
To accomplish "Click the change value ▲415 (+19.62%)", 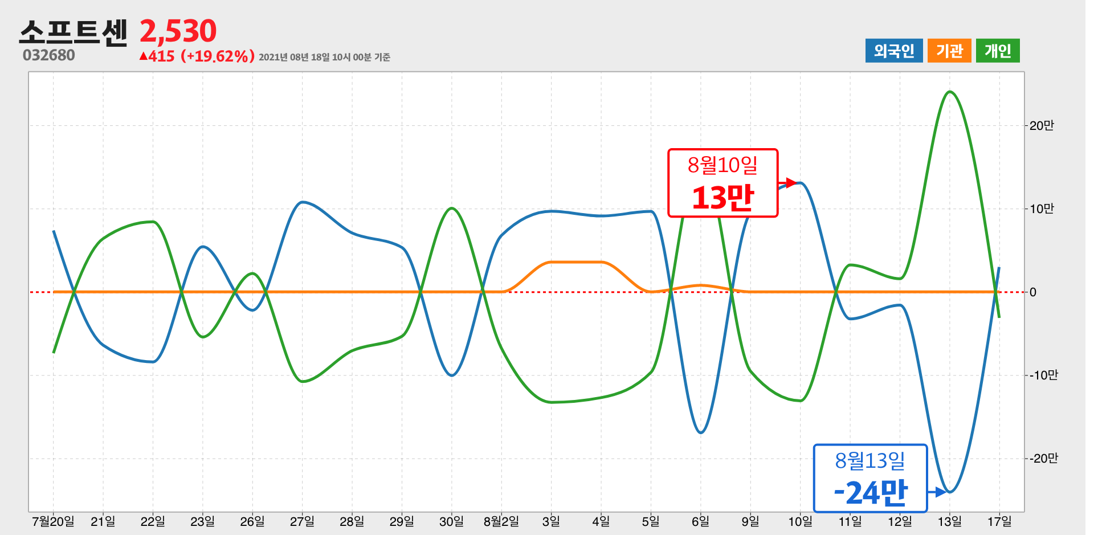I will [197, 56].
